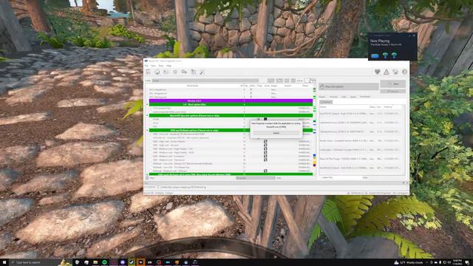Screen dimensions: 473x266
Task: Click Unlock in the locked dialog
Action: pyautogui.click(x=276, y=133)
